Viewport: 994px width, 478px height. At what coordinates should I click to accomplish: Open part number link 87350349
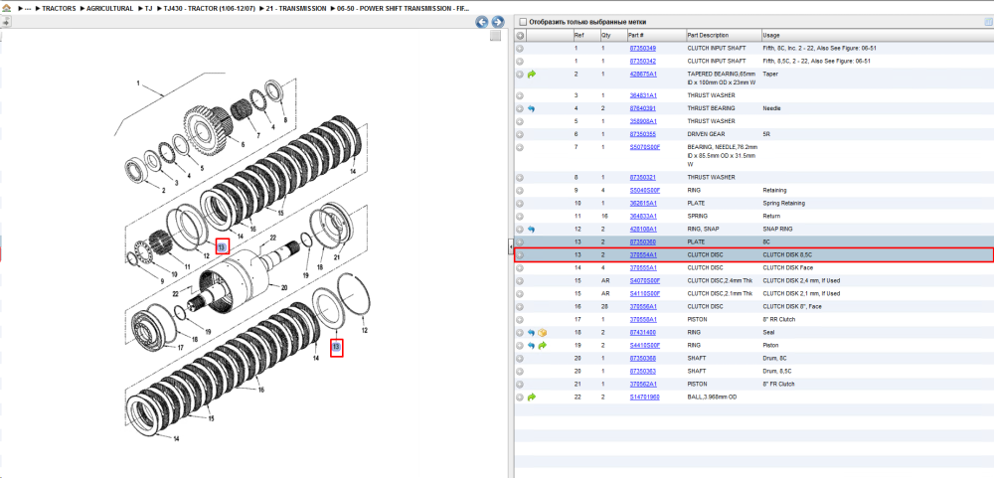(x=643, y=48)
